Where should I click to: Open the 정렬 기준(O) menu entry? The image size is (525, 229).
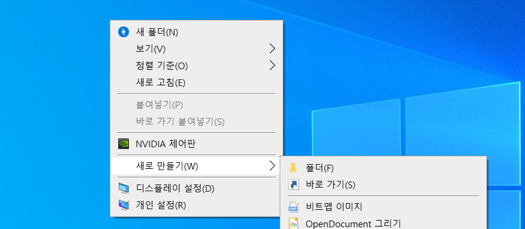point(196,66)
